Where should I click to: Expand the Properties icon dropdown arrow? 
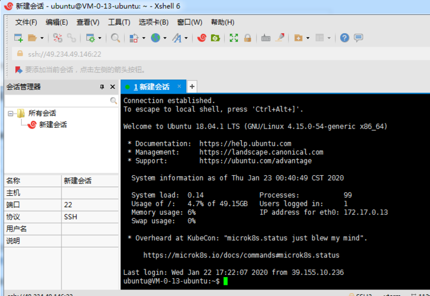coord(99,38)
